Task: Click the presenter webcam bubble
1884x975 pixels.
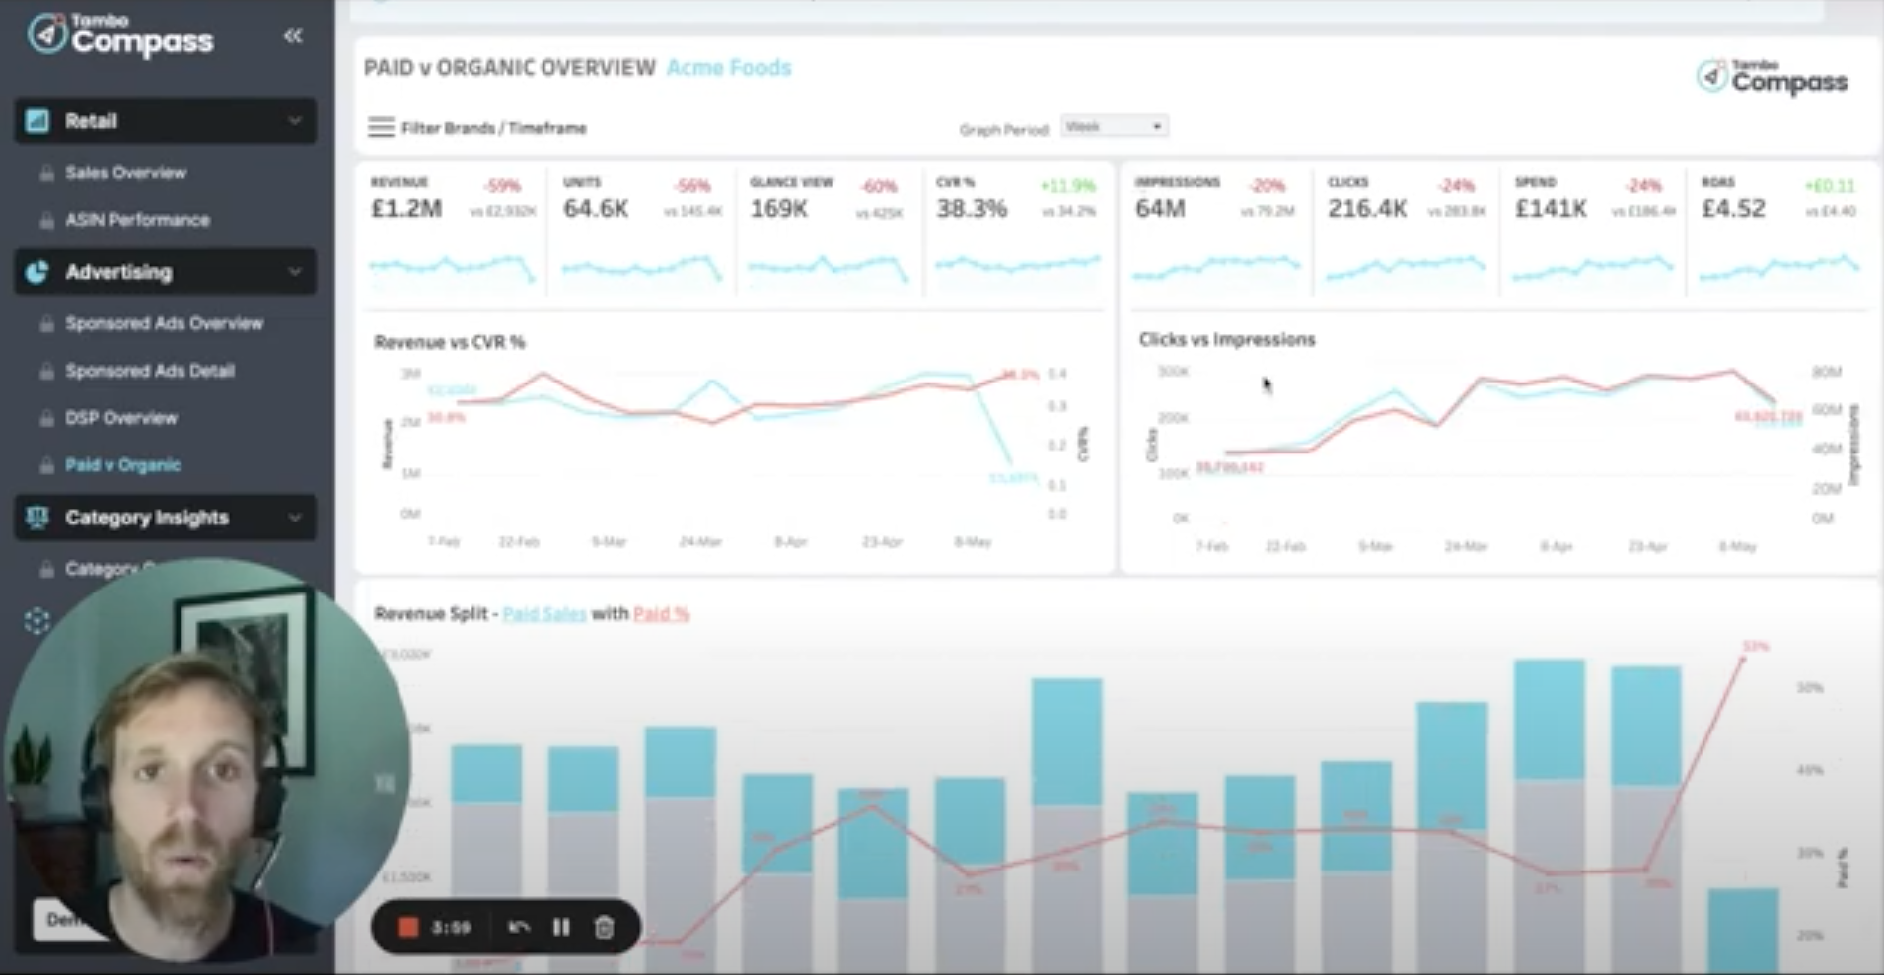Action: pyautogui.click(x=207, y=761)
